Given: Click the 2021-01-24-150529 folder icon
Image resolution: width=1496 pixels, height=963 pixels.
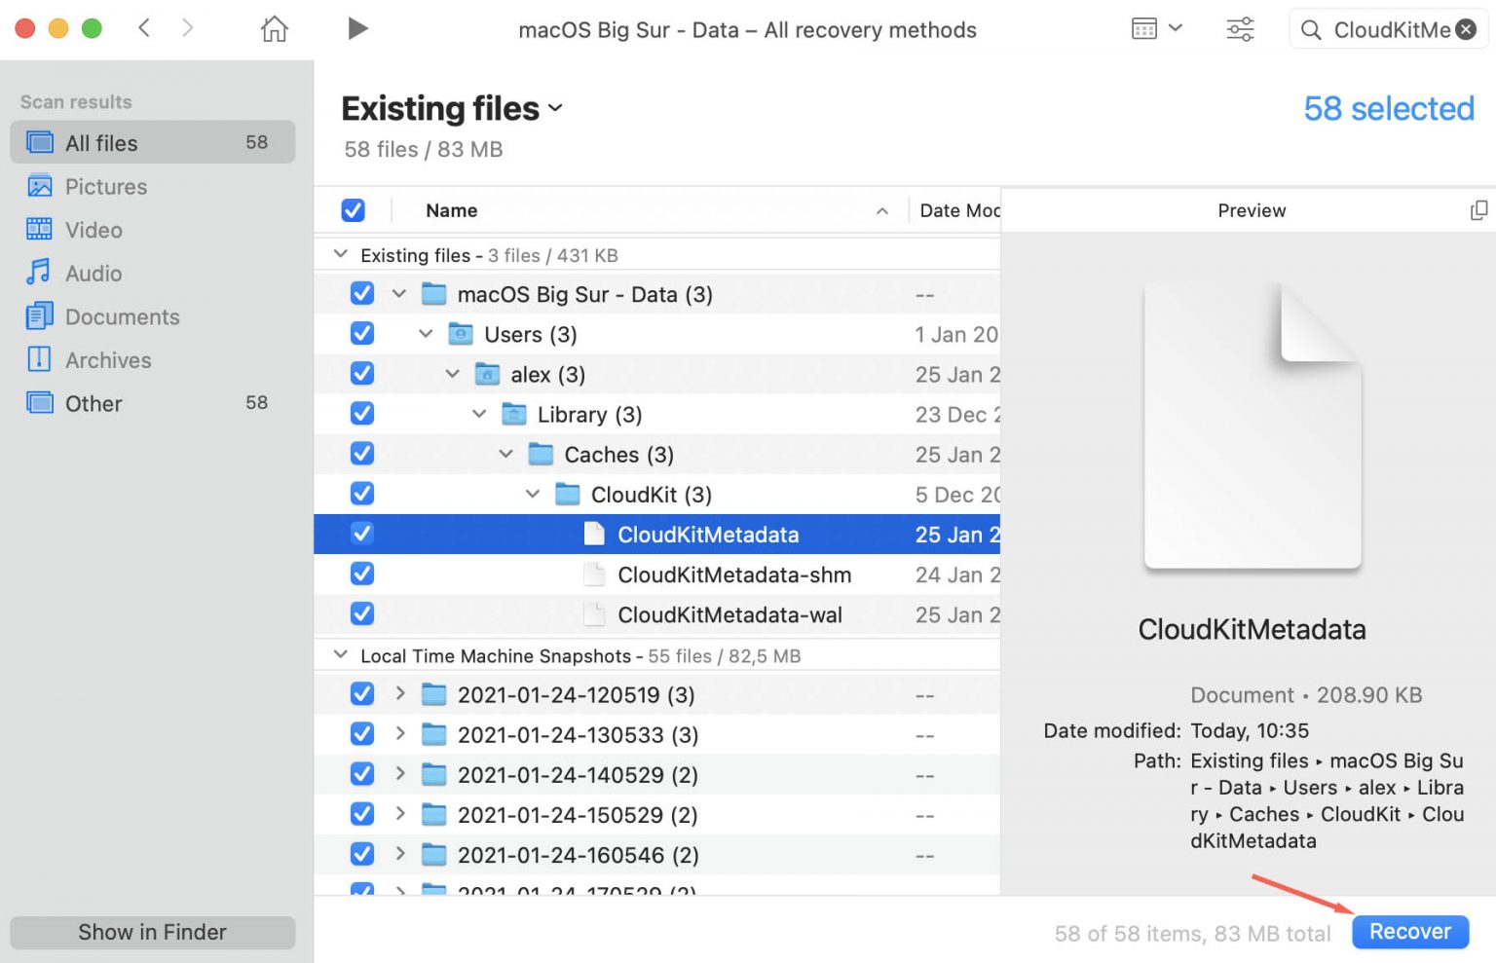Looking at the screenshot, I should (433, 814).
